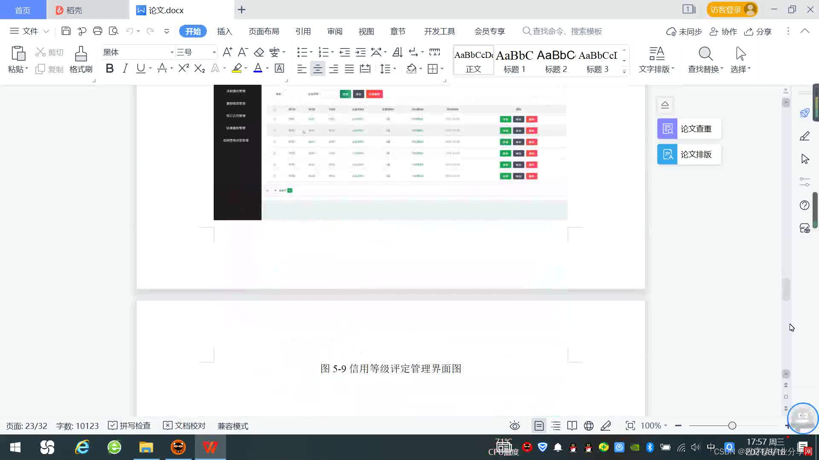The width and height of the screenshot is (819, 460).
Task: Click the save icon
Action: pos(66,31)
